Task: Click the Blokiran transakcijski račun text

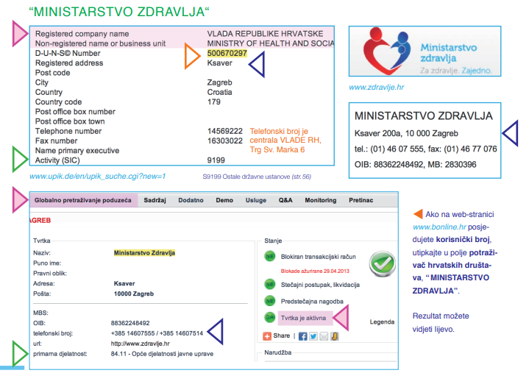Action: 318,257
